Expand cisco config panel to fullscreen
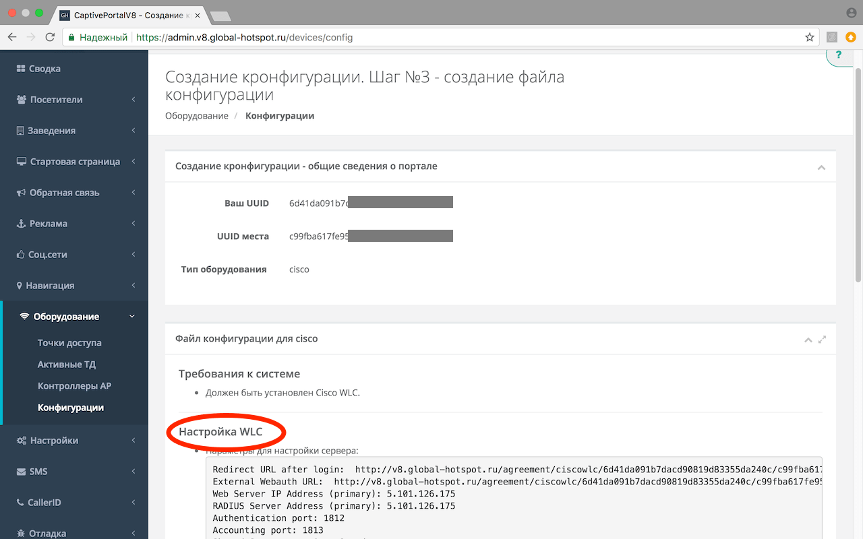Screen dimensions: 863x539 pos(822,340)
